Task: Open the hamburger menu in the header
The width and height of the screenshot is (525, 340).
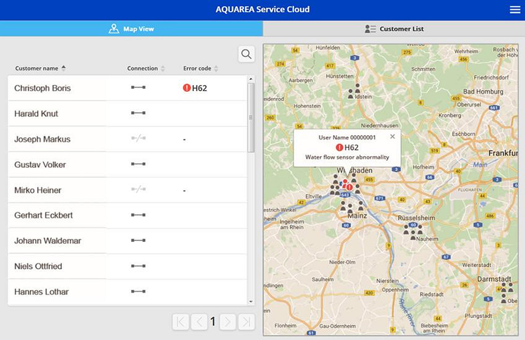Action: coord(515,10)
